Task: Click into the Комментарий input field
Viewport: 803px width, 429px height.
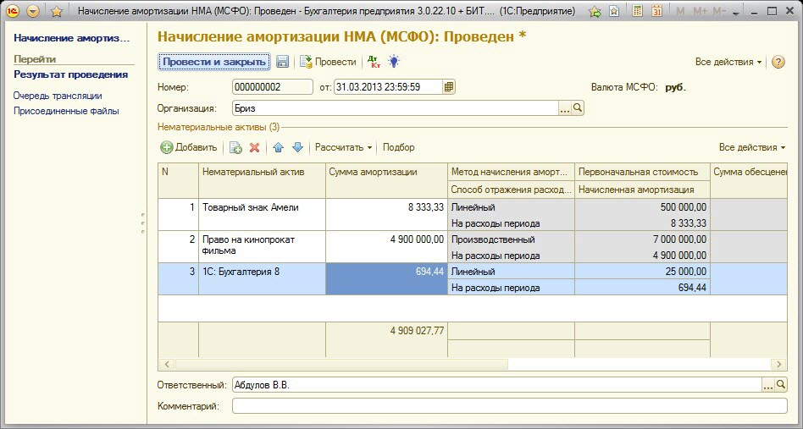Action: [508, 406]
